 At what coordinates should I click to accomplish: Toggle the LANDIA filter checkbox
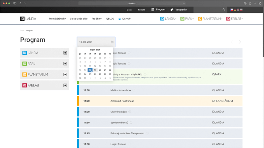[65, 53]
